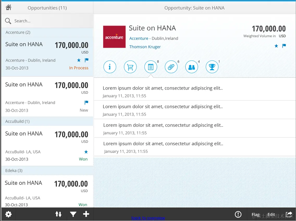This screenshot has height=221, width=296.
Task: Toggle flag on In Process opportunity row
Action: (x=87, y=60)
